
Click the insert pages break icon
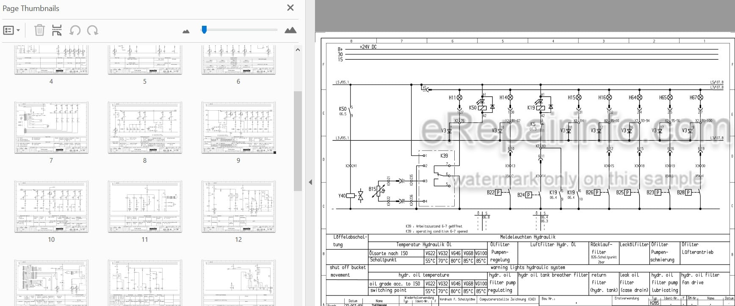(x=57, y=30)
